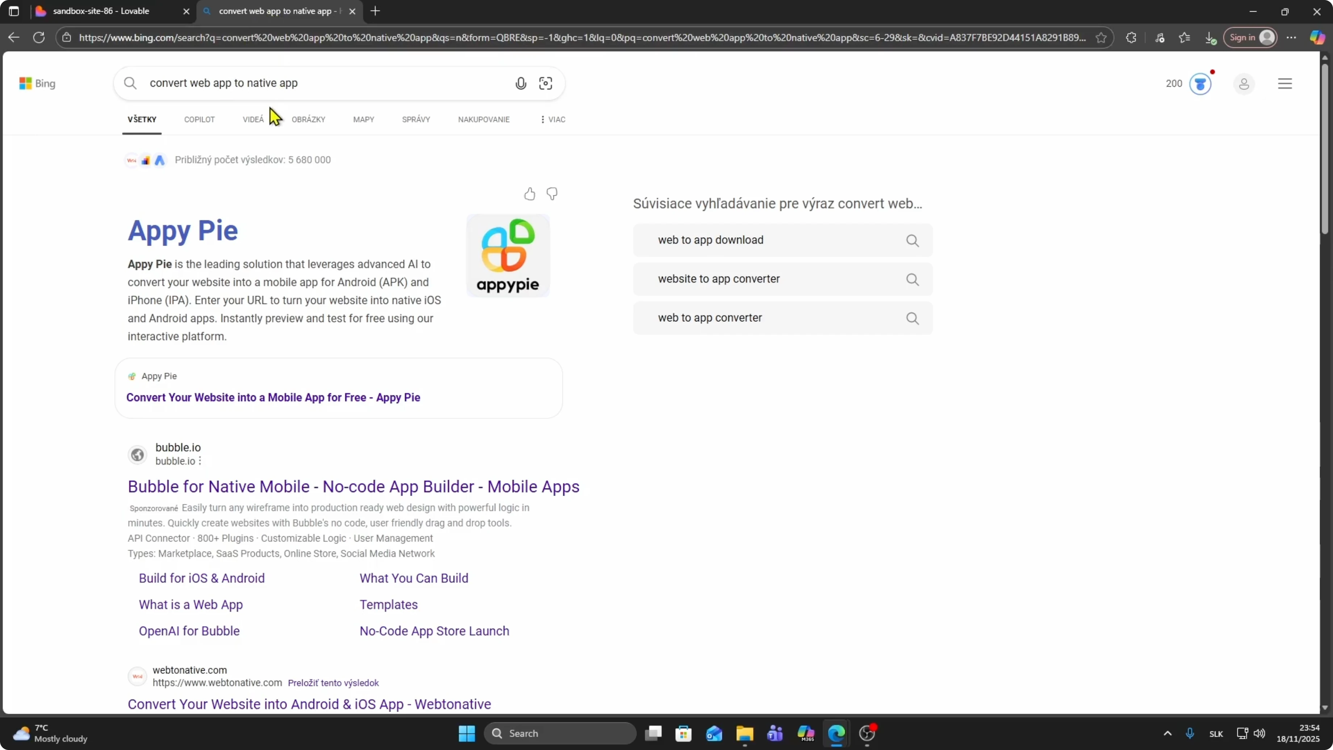This screenshot has height=750, width=1333.
Task: Open Microsoft Teams from taskbar
Action: point(775,733)
